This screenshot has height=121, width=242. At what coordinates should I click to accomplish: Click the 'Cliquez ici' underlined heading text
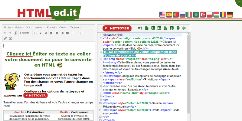(19, 54)
